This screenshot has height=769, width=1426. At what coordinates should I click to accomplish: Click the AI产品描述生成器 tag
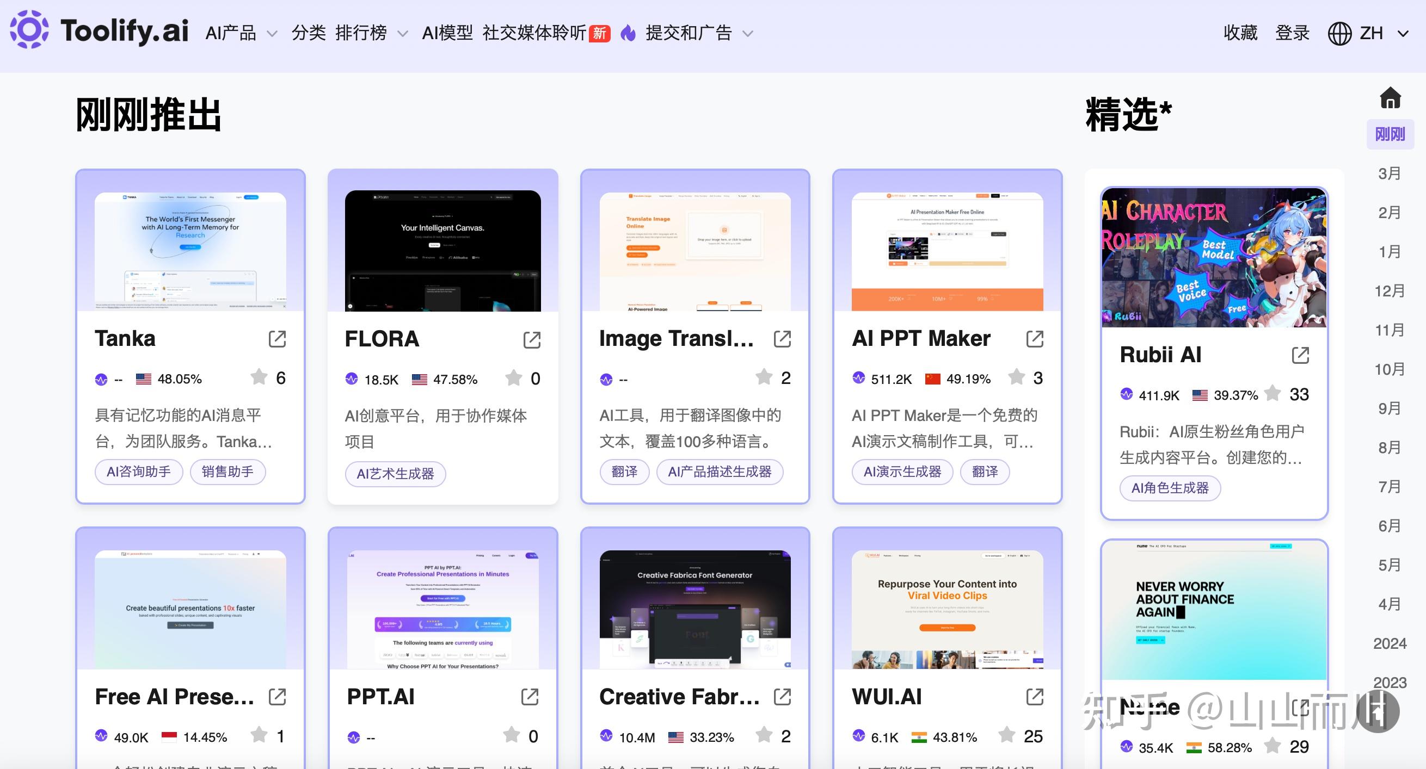tap(720, 472)
